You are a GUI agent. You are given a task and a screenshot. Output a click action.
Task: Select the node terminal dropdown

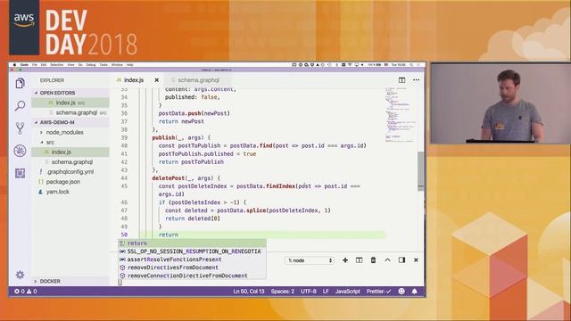coord(310,260)
